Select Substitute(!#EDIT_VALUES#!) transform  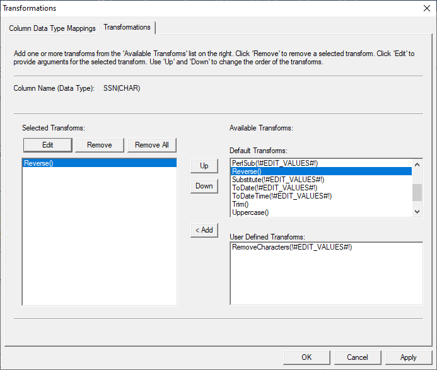(x=322, y=180)
